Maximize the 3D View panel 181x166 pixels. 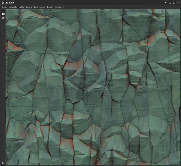174,3
